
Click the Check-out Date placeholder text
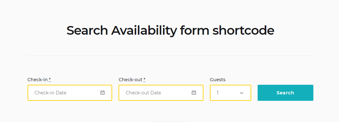click(x=143, y=93)
